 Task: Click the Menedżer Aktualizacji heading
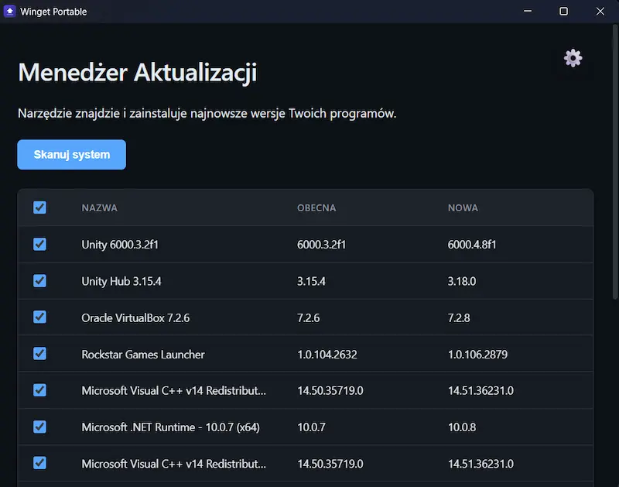[138, 73]
